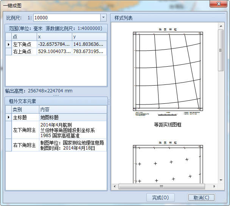The height and width of the screenshot is (206, 230).
Task: Edit the 左下角附注 content cell
Action: 73,130
